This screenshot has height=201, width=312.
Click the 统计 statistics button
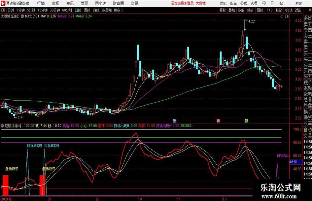[x=250, y=10]
